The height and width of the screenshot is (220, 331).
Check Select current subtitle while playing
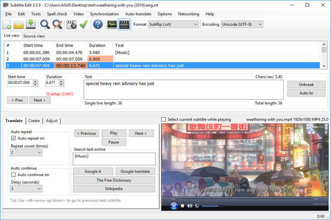click(x=164, y=120)
